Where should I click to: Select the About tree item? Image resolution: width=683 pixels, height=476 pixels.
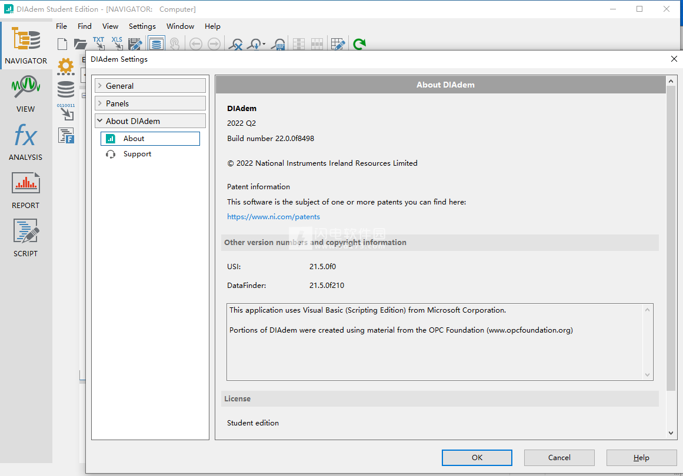[150, 138]
